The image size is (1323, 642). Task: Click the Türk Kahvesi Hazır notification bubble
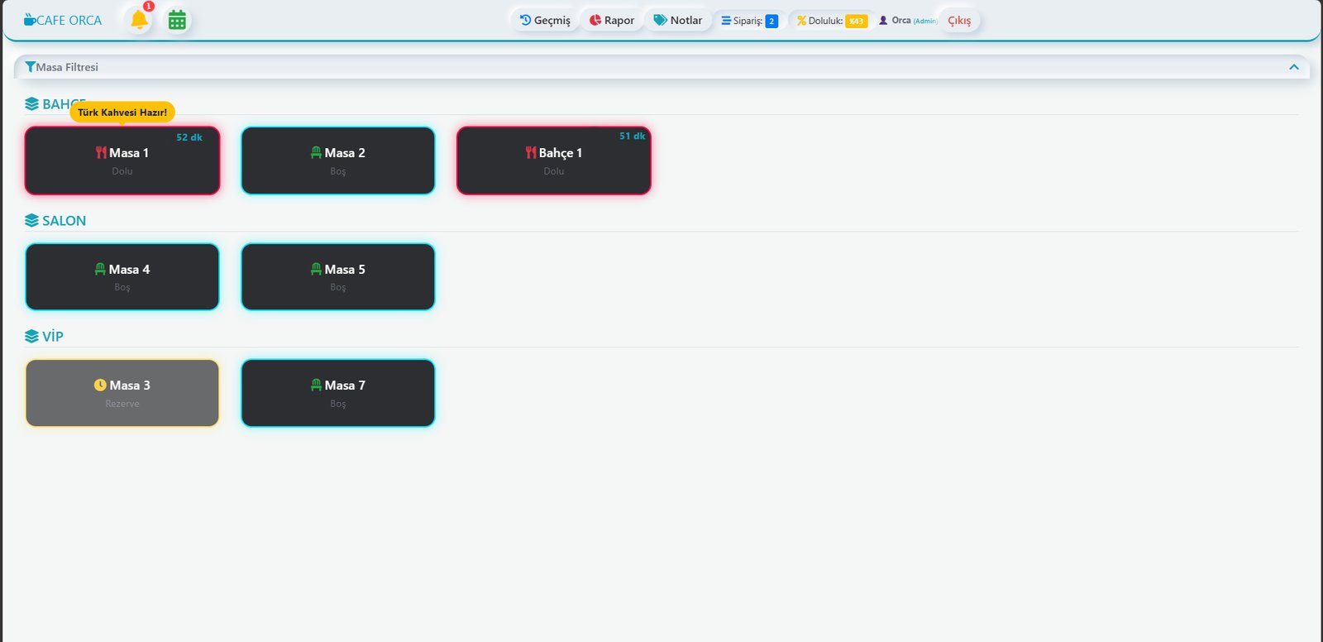tap(122, 113)
